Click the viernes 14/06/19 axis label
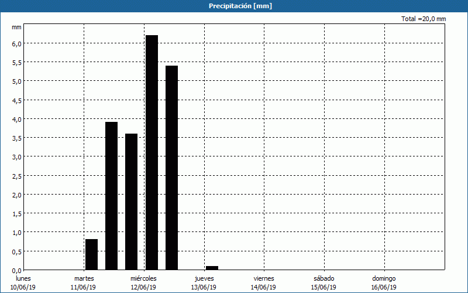The image size is (468, 293). (264, 283)
